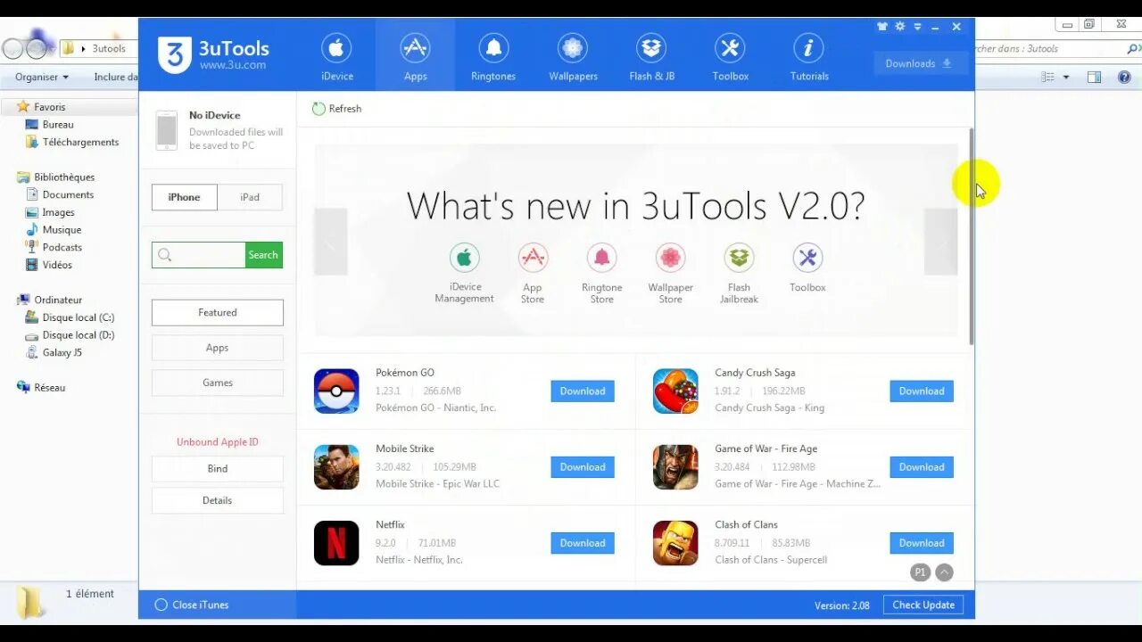The image size is (1142, 642).
Task: Toggle the Close iTunes radio option
Action: pos(161,605)
